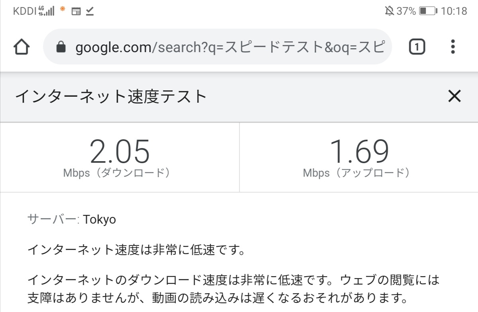The height and width of the screenshot is (312, 478).
Task: Tap the muted bell notification icon
Action: tap(389, 11)
